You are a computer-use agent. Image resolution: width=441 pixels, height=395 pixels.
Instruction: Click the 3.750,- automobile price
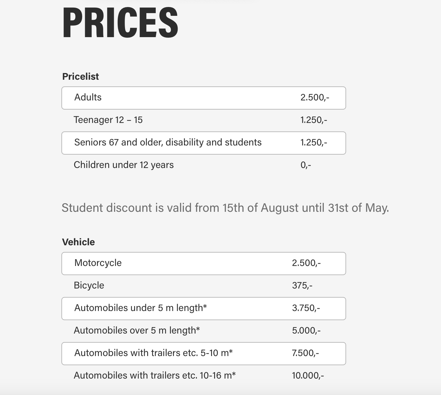point(306,308)
